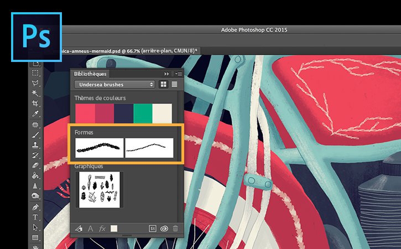Select the Clone Stamp tool
The height and width of the screenshot is (249, 401).
35,145
